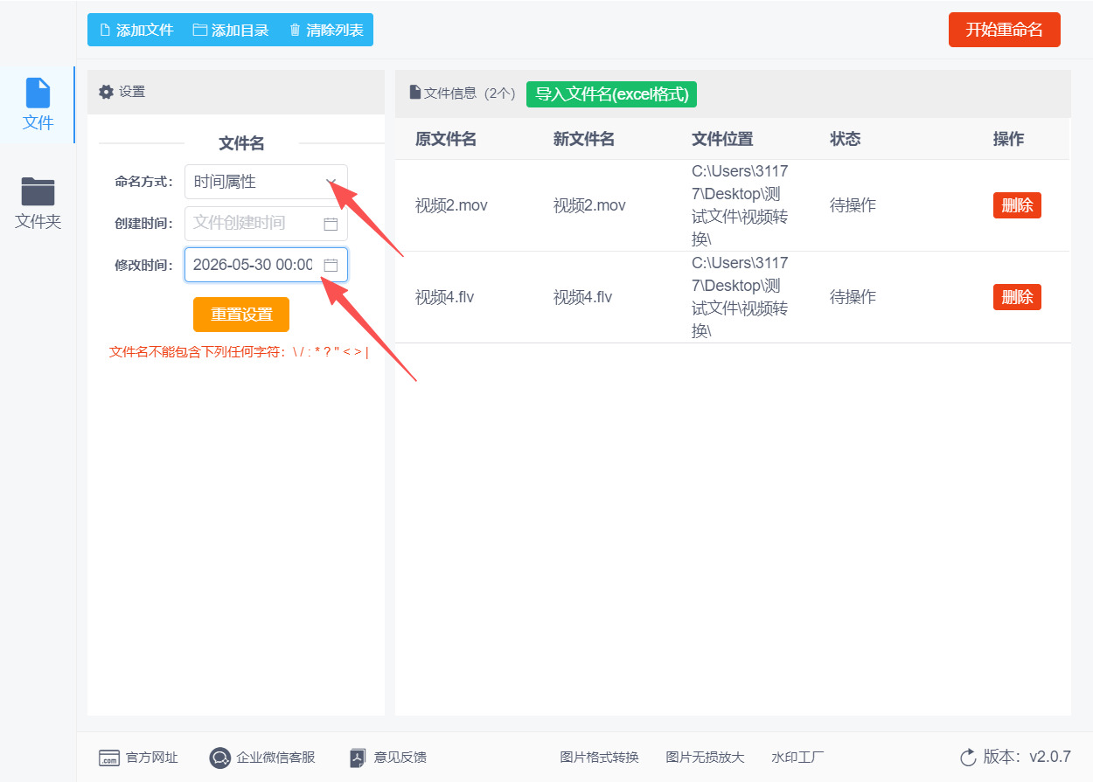Open 企业微信客服 customer service link

click(262, 758)
